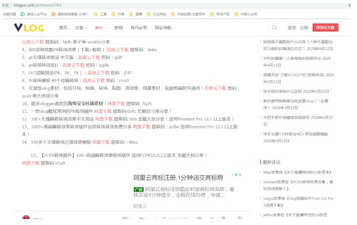Open the 抖音 bookmark folder

(x=118, y=14)
